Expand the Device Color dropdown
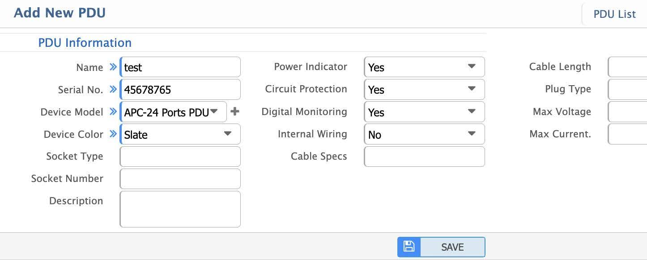The image size is (647, 260). pos(180,134)
